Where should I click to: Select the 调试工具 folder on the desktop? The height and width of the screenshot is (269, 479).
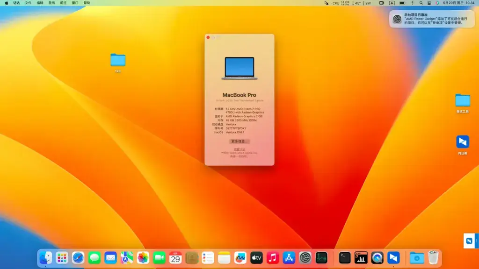463,103
